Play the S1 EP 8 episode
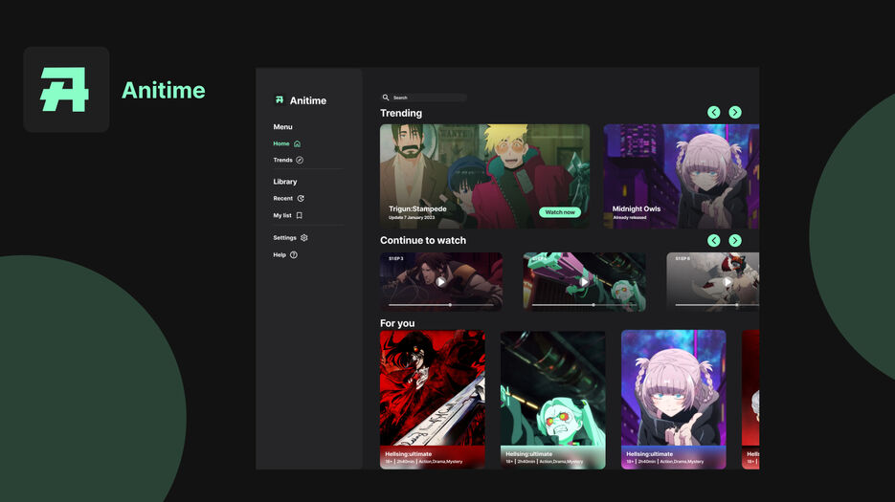The image size is (895, 502). coord(727,282)
